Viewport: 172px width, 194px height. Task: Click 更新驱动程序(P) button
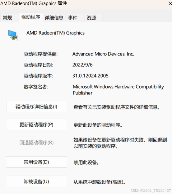(x=36, y=124)
